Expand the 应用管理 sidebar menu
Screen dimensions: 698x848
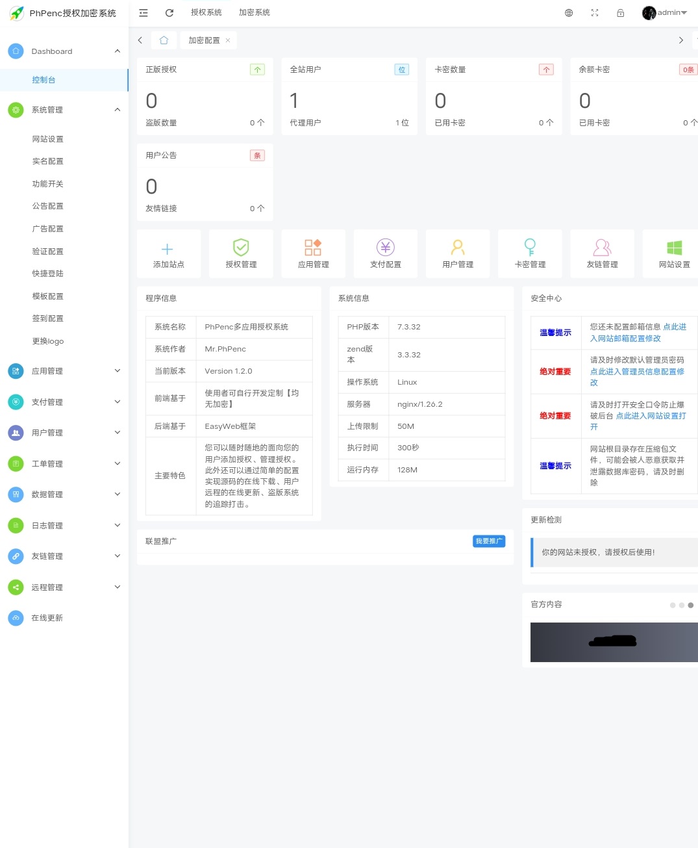point(64,371)
